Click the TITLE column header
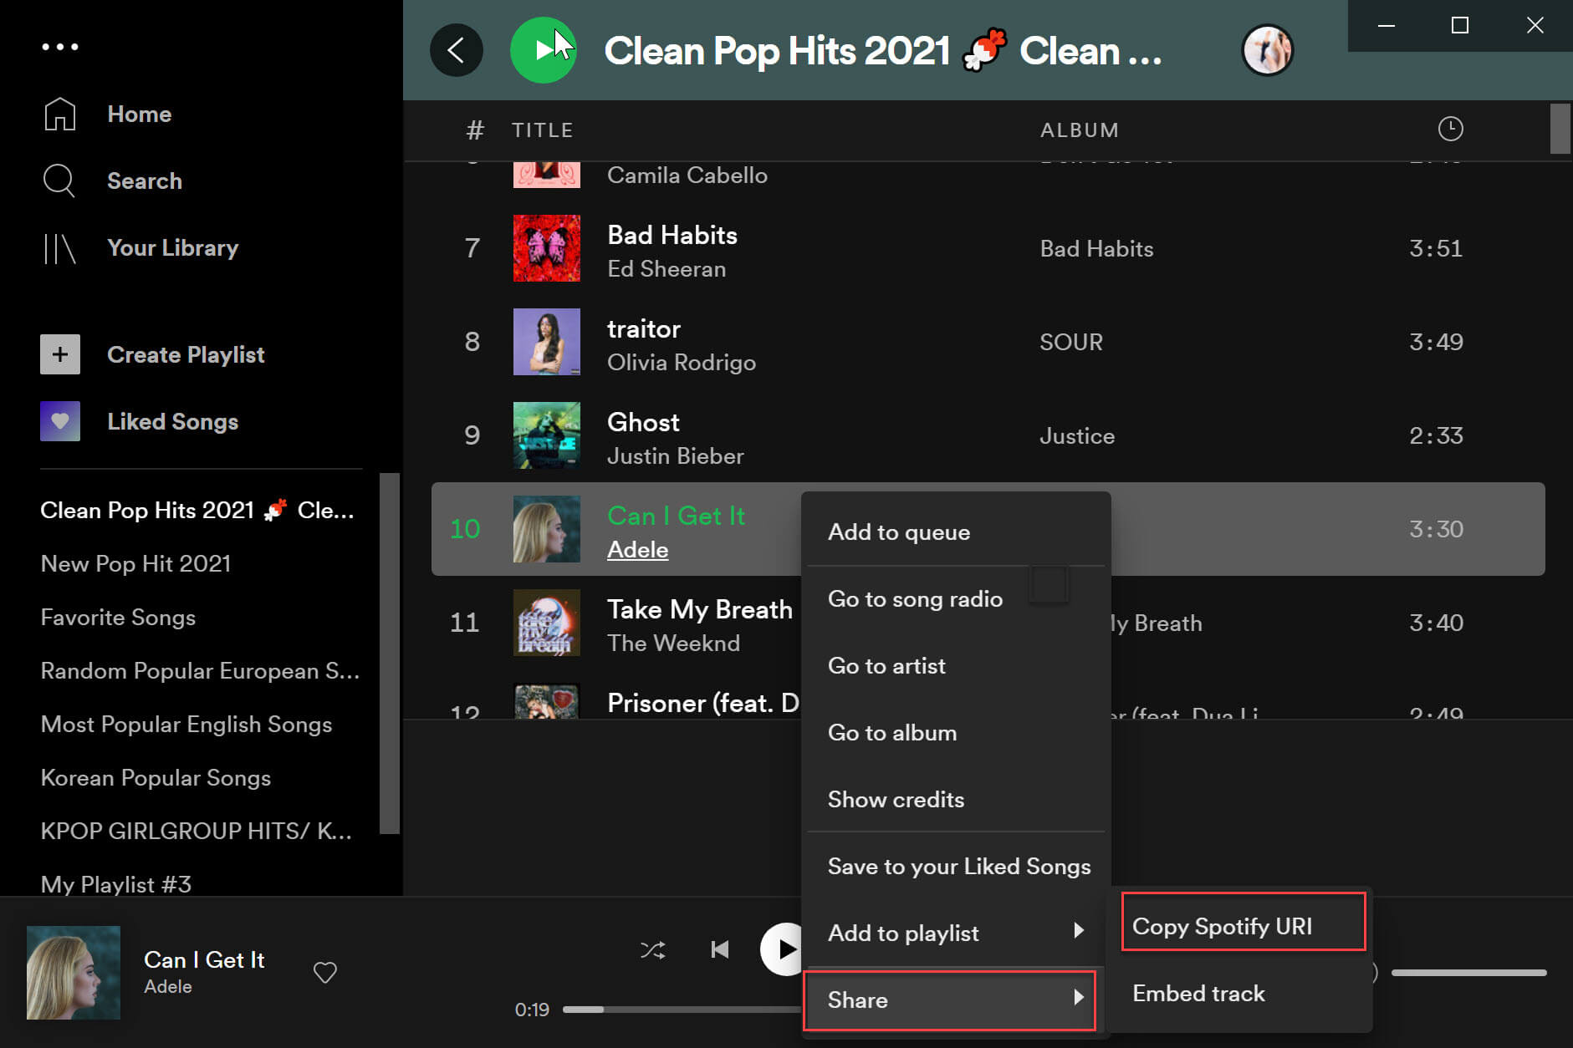 (543, 130)
